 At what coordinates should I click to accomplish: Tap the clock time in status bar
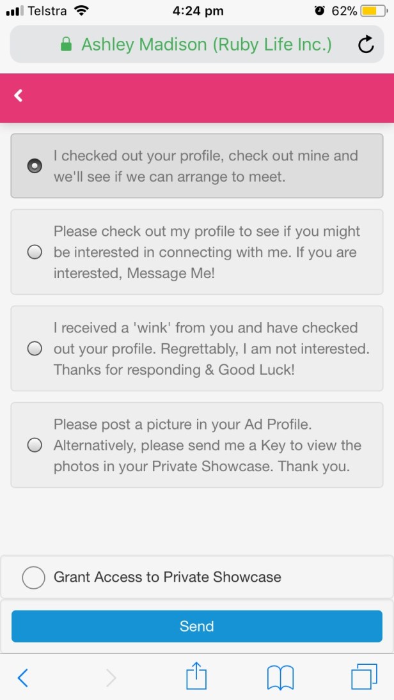tap(198, 11)
